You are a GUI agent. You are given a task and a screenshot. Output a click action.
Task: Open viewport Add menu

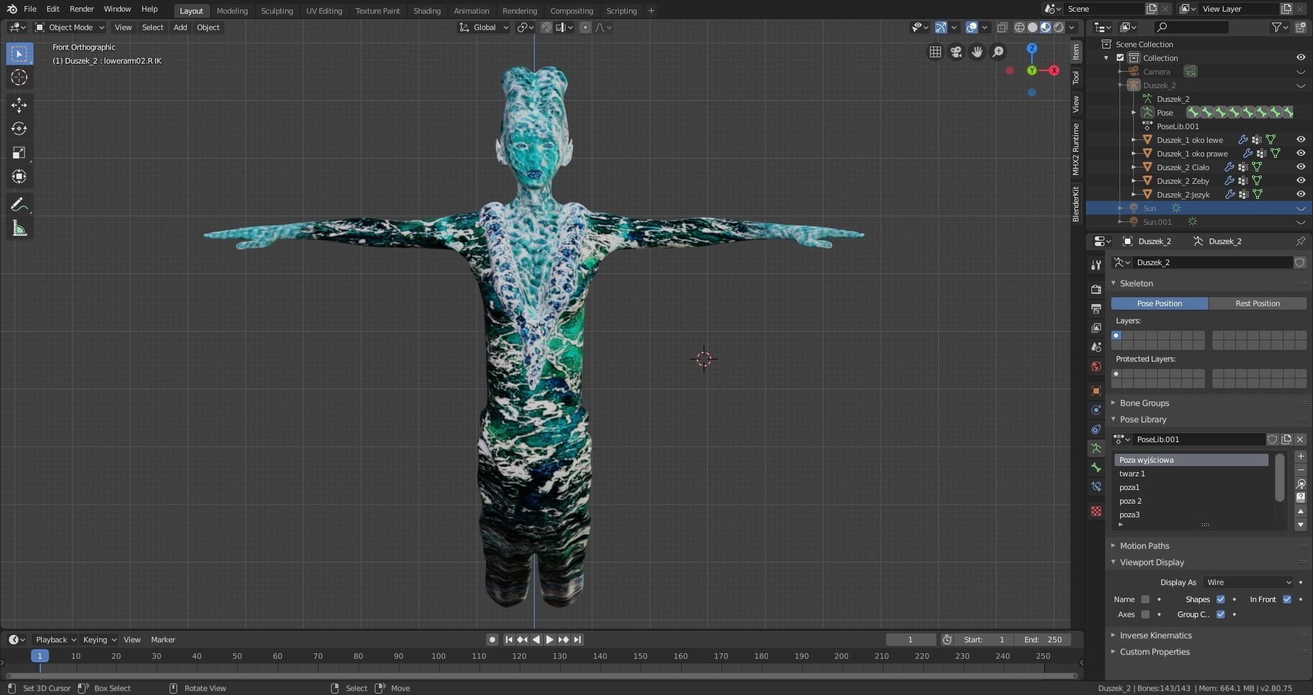tap(180, 27)
